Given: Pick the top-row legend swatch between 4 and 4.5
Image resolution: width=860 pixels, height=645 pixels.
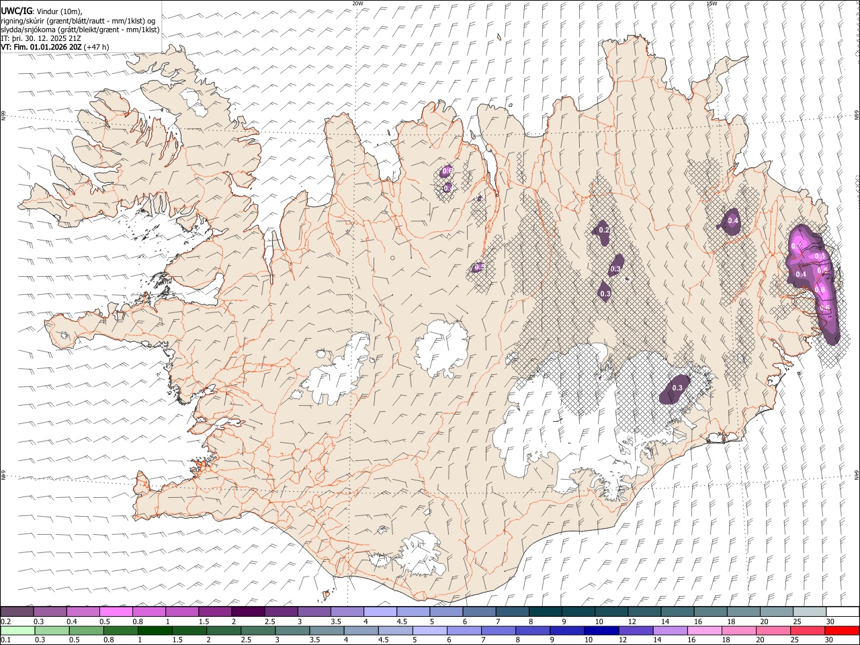Looking at the screenshot, I should (380, 611).
